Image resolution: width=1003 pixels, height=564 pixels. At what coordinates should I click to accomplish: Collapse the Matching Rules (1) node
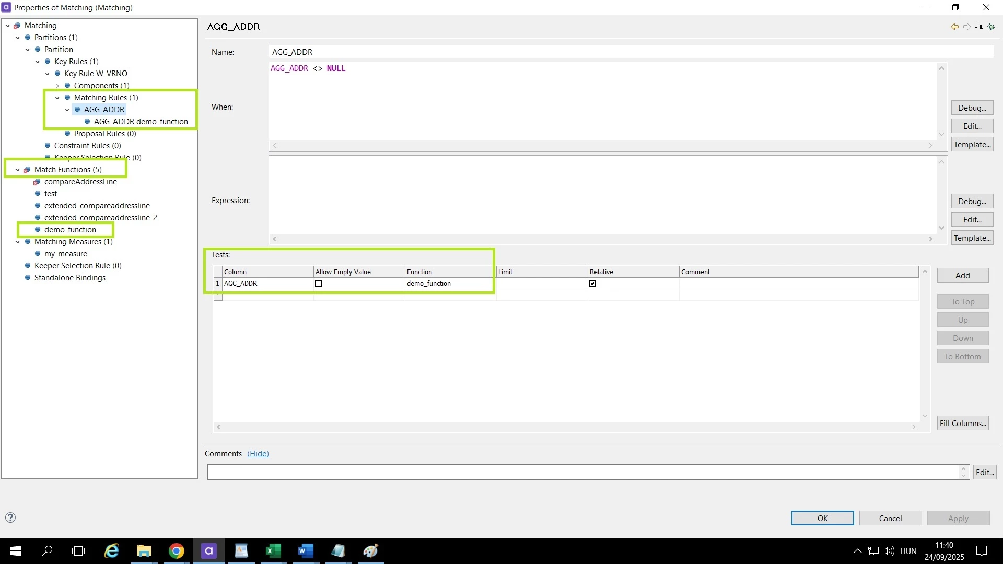(57, 98)
